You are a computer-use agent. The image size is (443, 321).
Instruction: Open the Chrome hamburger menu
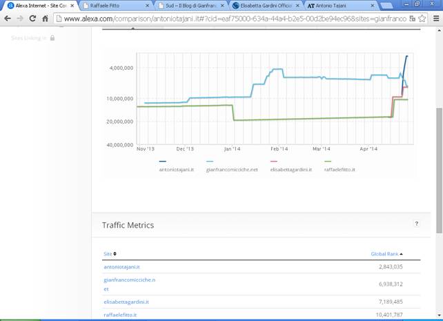(436, 19)
